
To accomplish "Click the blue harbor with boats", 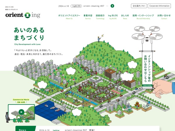I will (x=50, y=110).
